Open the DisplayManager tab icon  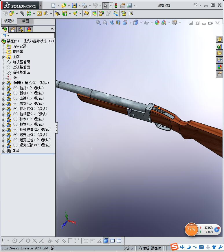click(x=29, y=29)
